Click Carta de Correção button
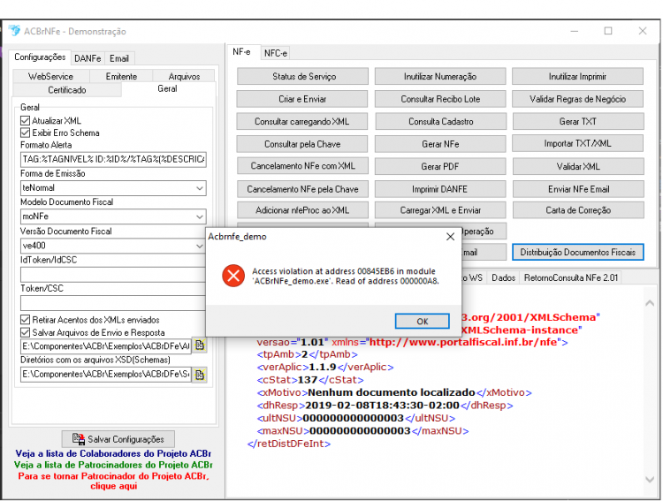663x501 pixels. click(x=578, y=210)
